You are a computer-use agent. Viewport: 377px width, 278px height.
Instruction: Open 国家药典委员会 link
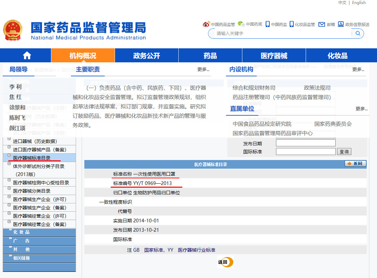[333, 124]
